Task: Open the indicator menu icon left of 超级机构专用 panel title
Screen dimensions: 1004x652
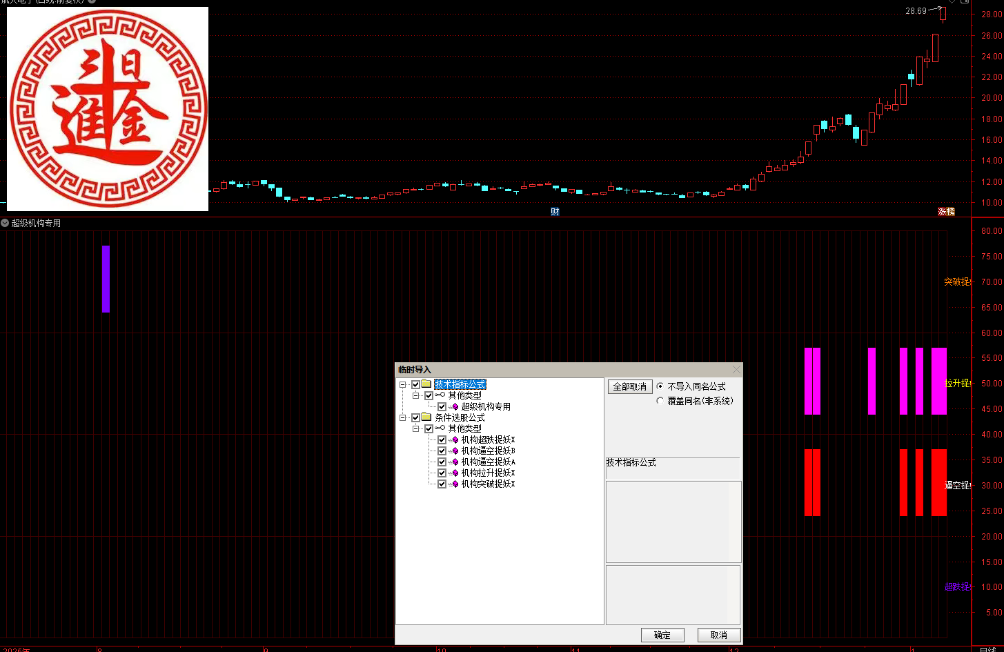Action: click(x=5, y=223)
